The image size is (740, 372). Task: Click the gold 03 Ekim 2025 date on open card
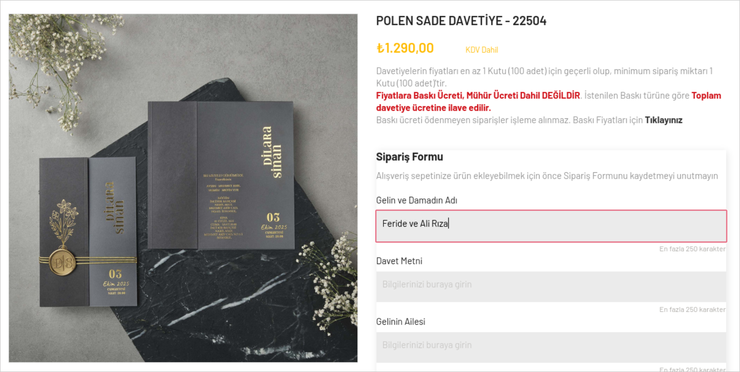tap(274, 225)
